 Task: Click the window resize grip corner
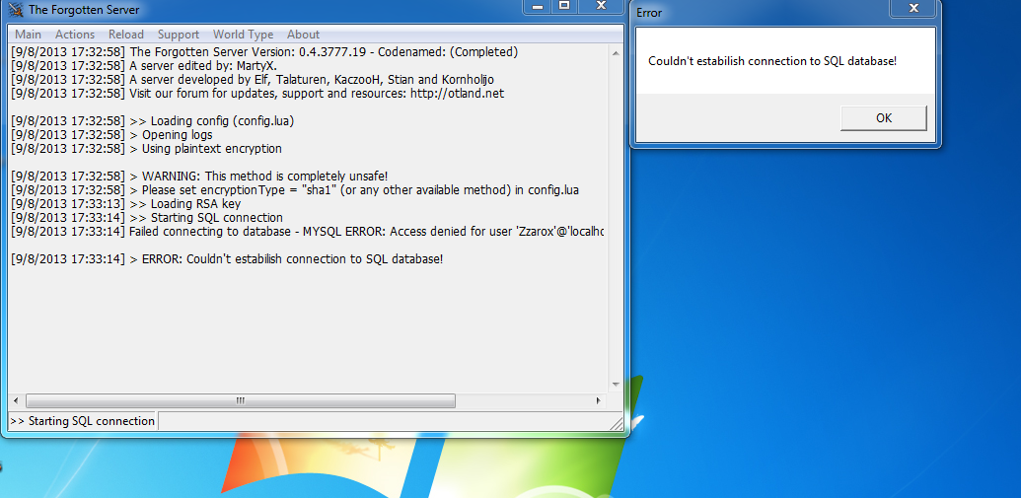coord(616,423)
